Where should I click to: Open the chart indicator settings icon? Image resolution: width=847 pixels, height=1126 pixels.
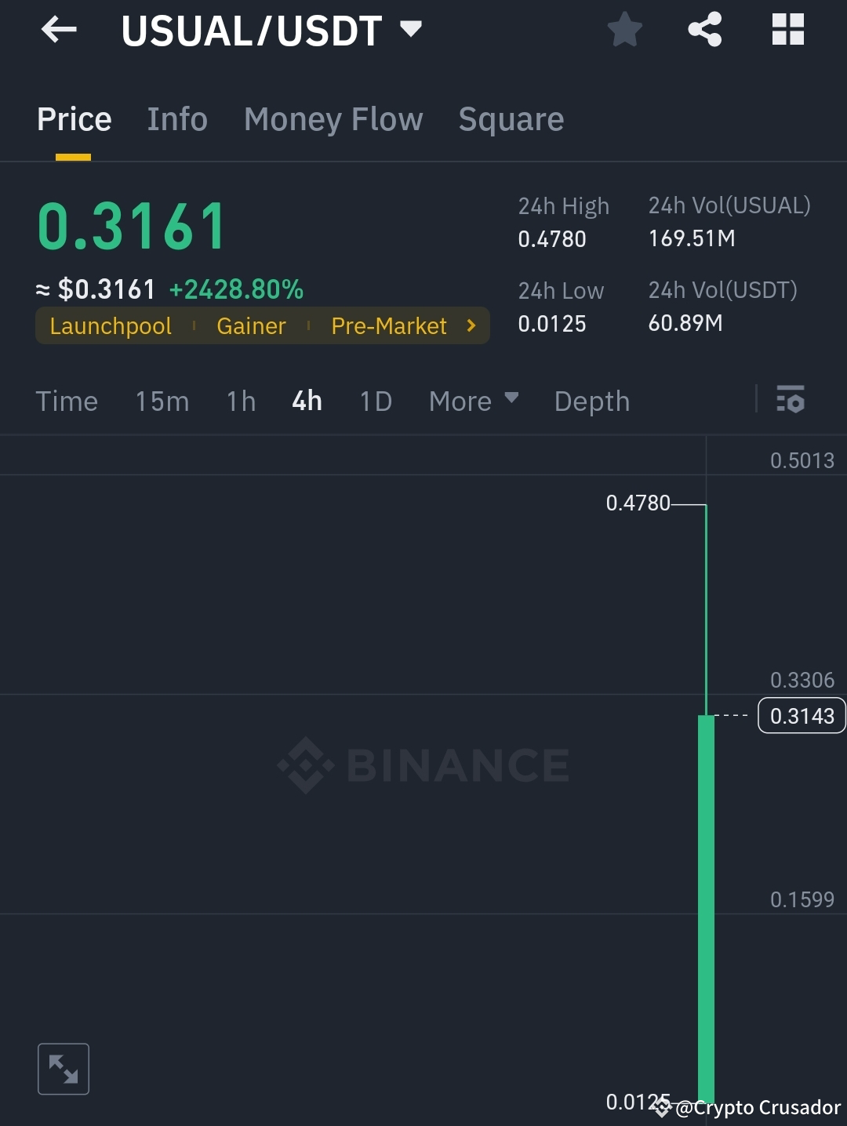click(x=792, y=401)
